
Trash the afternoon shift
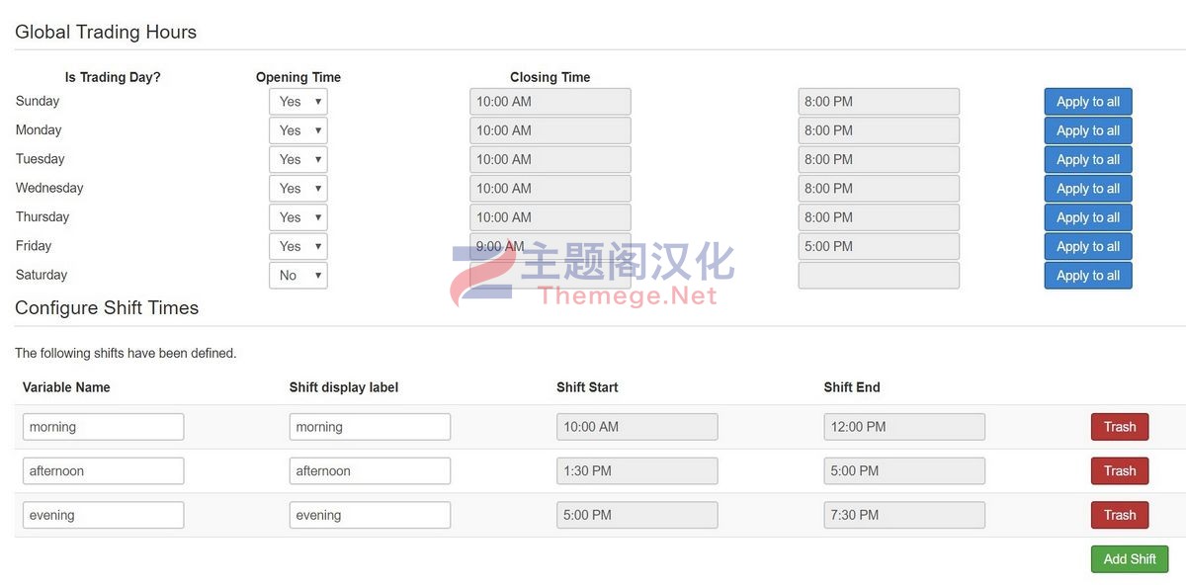(x=1120, y=471)
